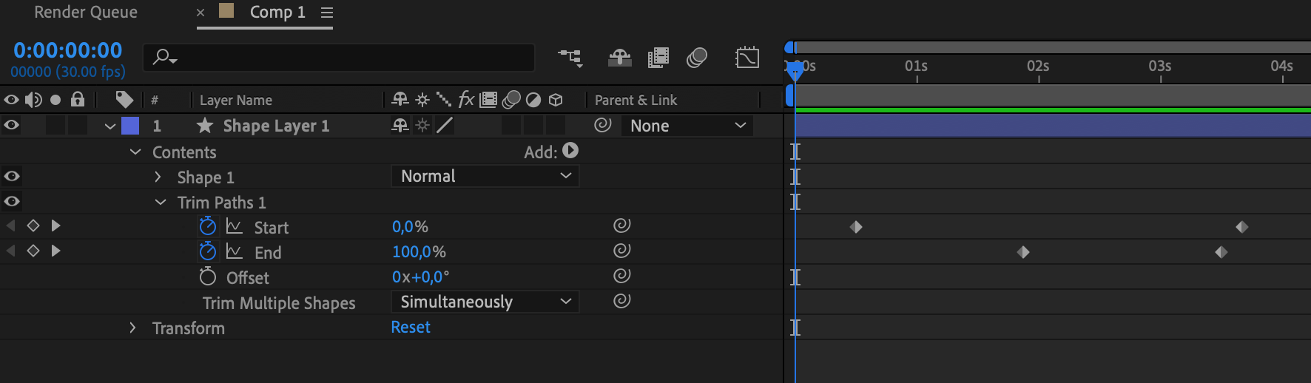Switch to Render Queue tab
The width and height of the screenshot is (1311, 383).
click(x=86, y=12)
